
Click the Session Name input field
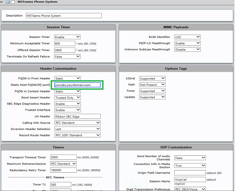click(x=190, y=179)
